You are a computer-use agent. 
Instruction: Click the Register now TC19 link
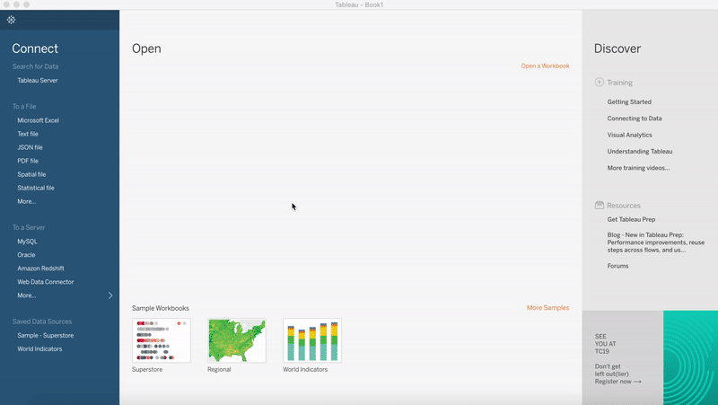coord(617,382)
